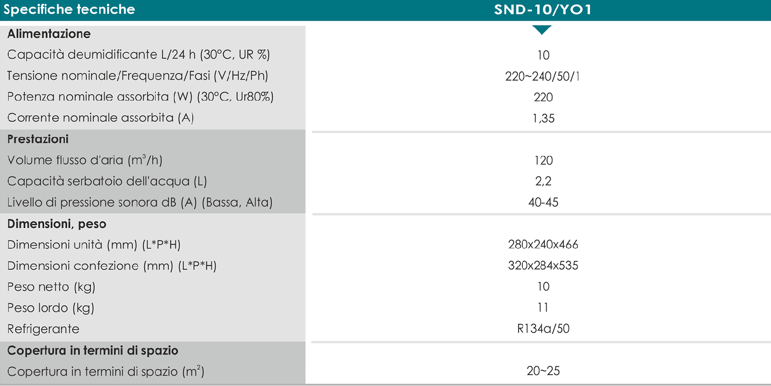
Task: Click the Peso lordo value 11
Action: point(543,308)
